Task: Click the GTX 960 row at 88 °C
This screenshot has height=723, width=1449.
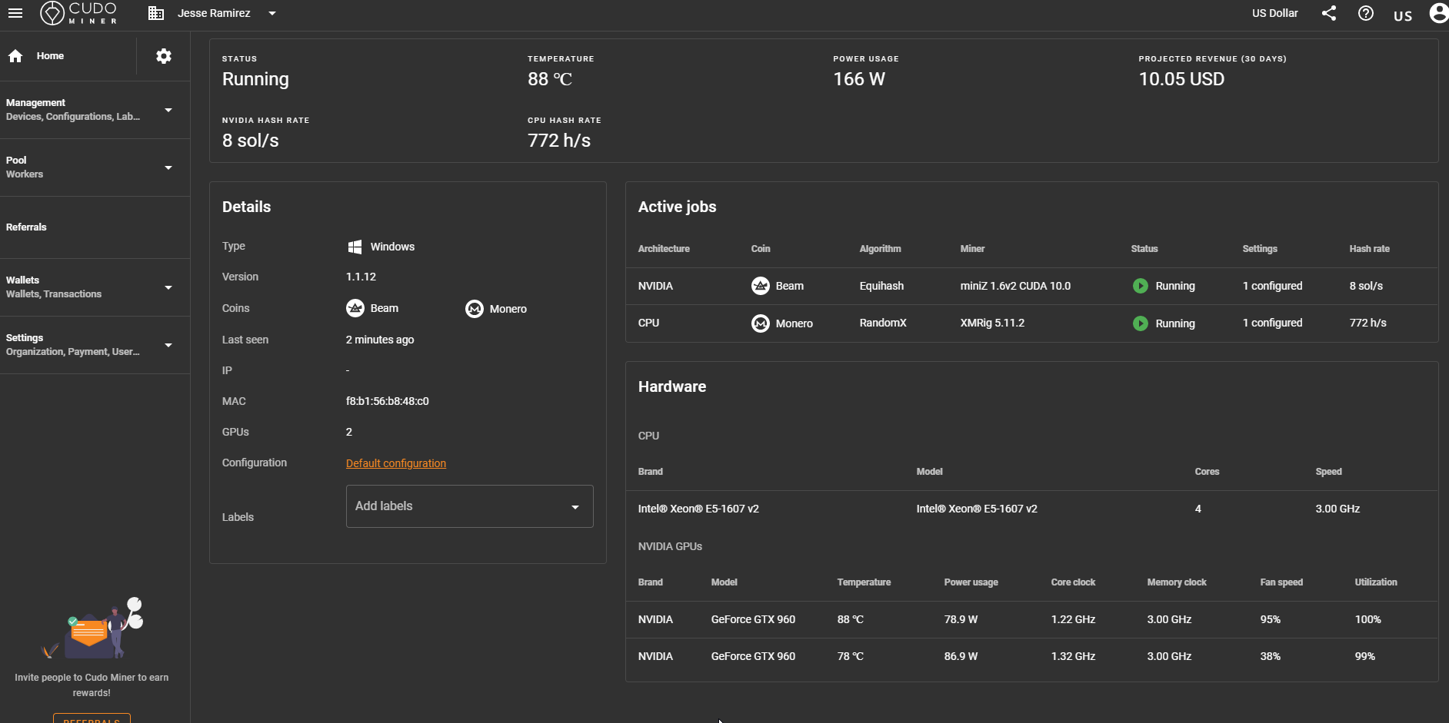Action: (x=1031, y=619)
